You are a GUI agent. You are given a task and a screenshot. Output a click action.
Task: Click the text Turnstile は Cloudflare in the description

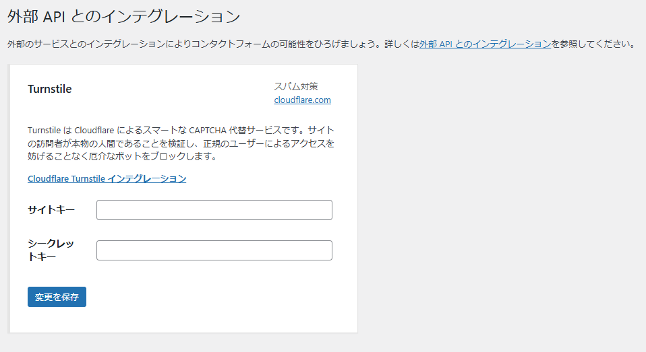(x=71, y=131)
